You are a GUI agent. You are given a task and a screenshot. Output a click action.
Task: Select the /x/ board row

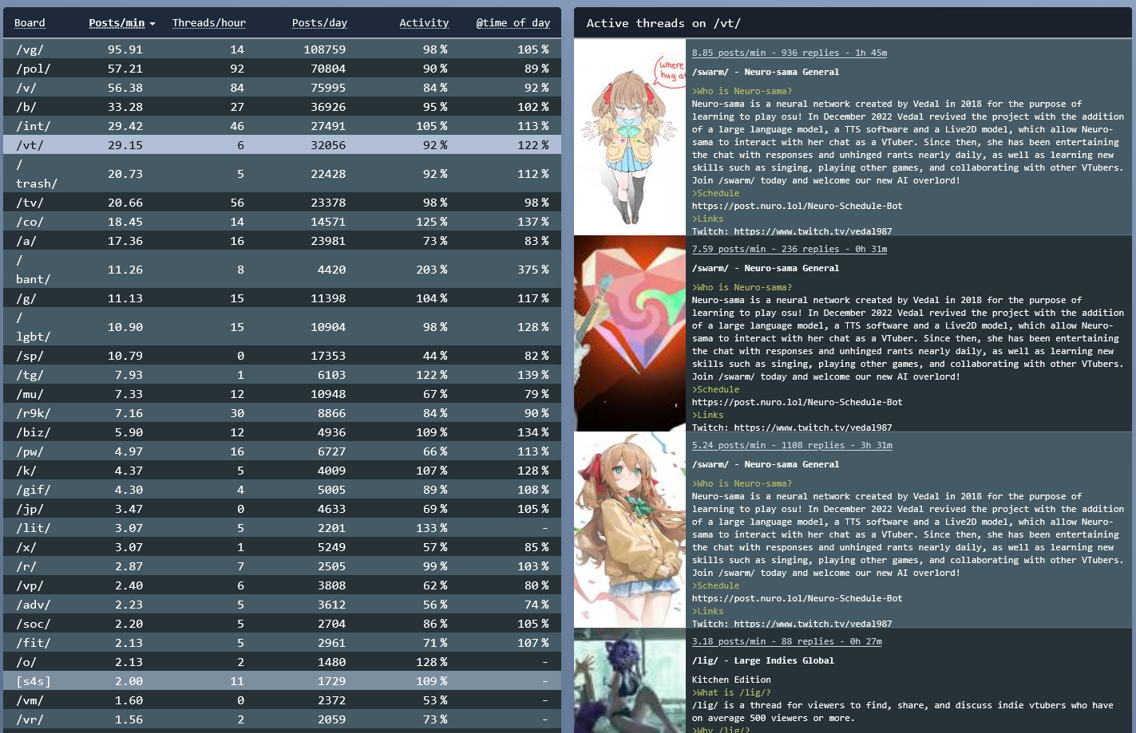(x=283, y=546)
